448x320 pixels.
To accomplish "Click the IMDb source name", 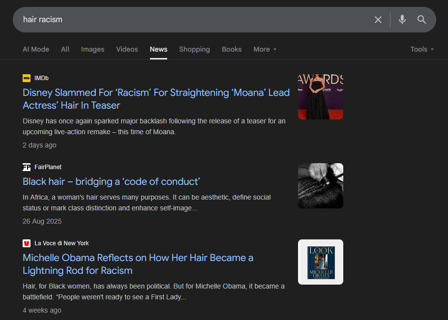I will (41, 78).
